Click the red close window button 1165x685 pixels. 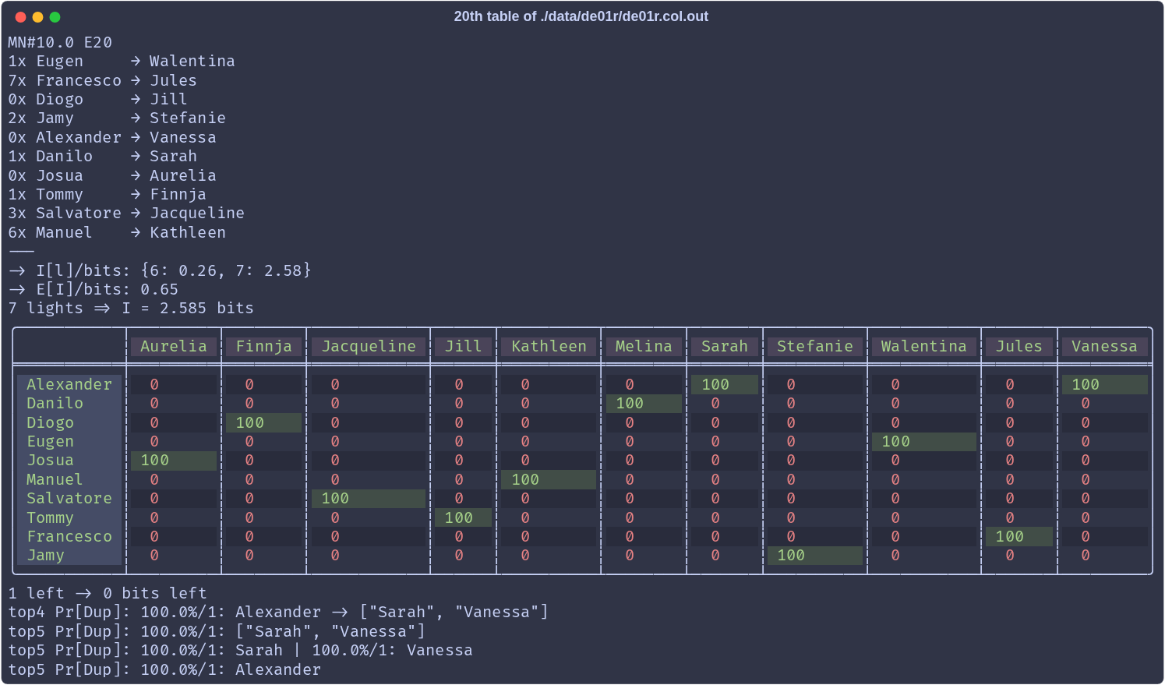[x=20, y=16]
